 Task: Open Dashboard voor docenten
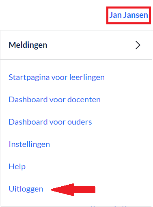pos(54,100)
